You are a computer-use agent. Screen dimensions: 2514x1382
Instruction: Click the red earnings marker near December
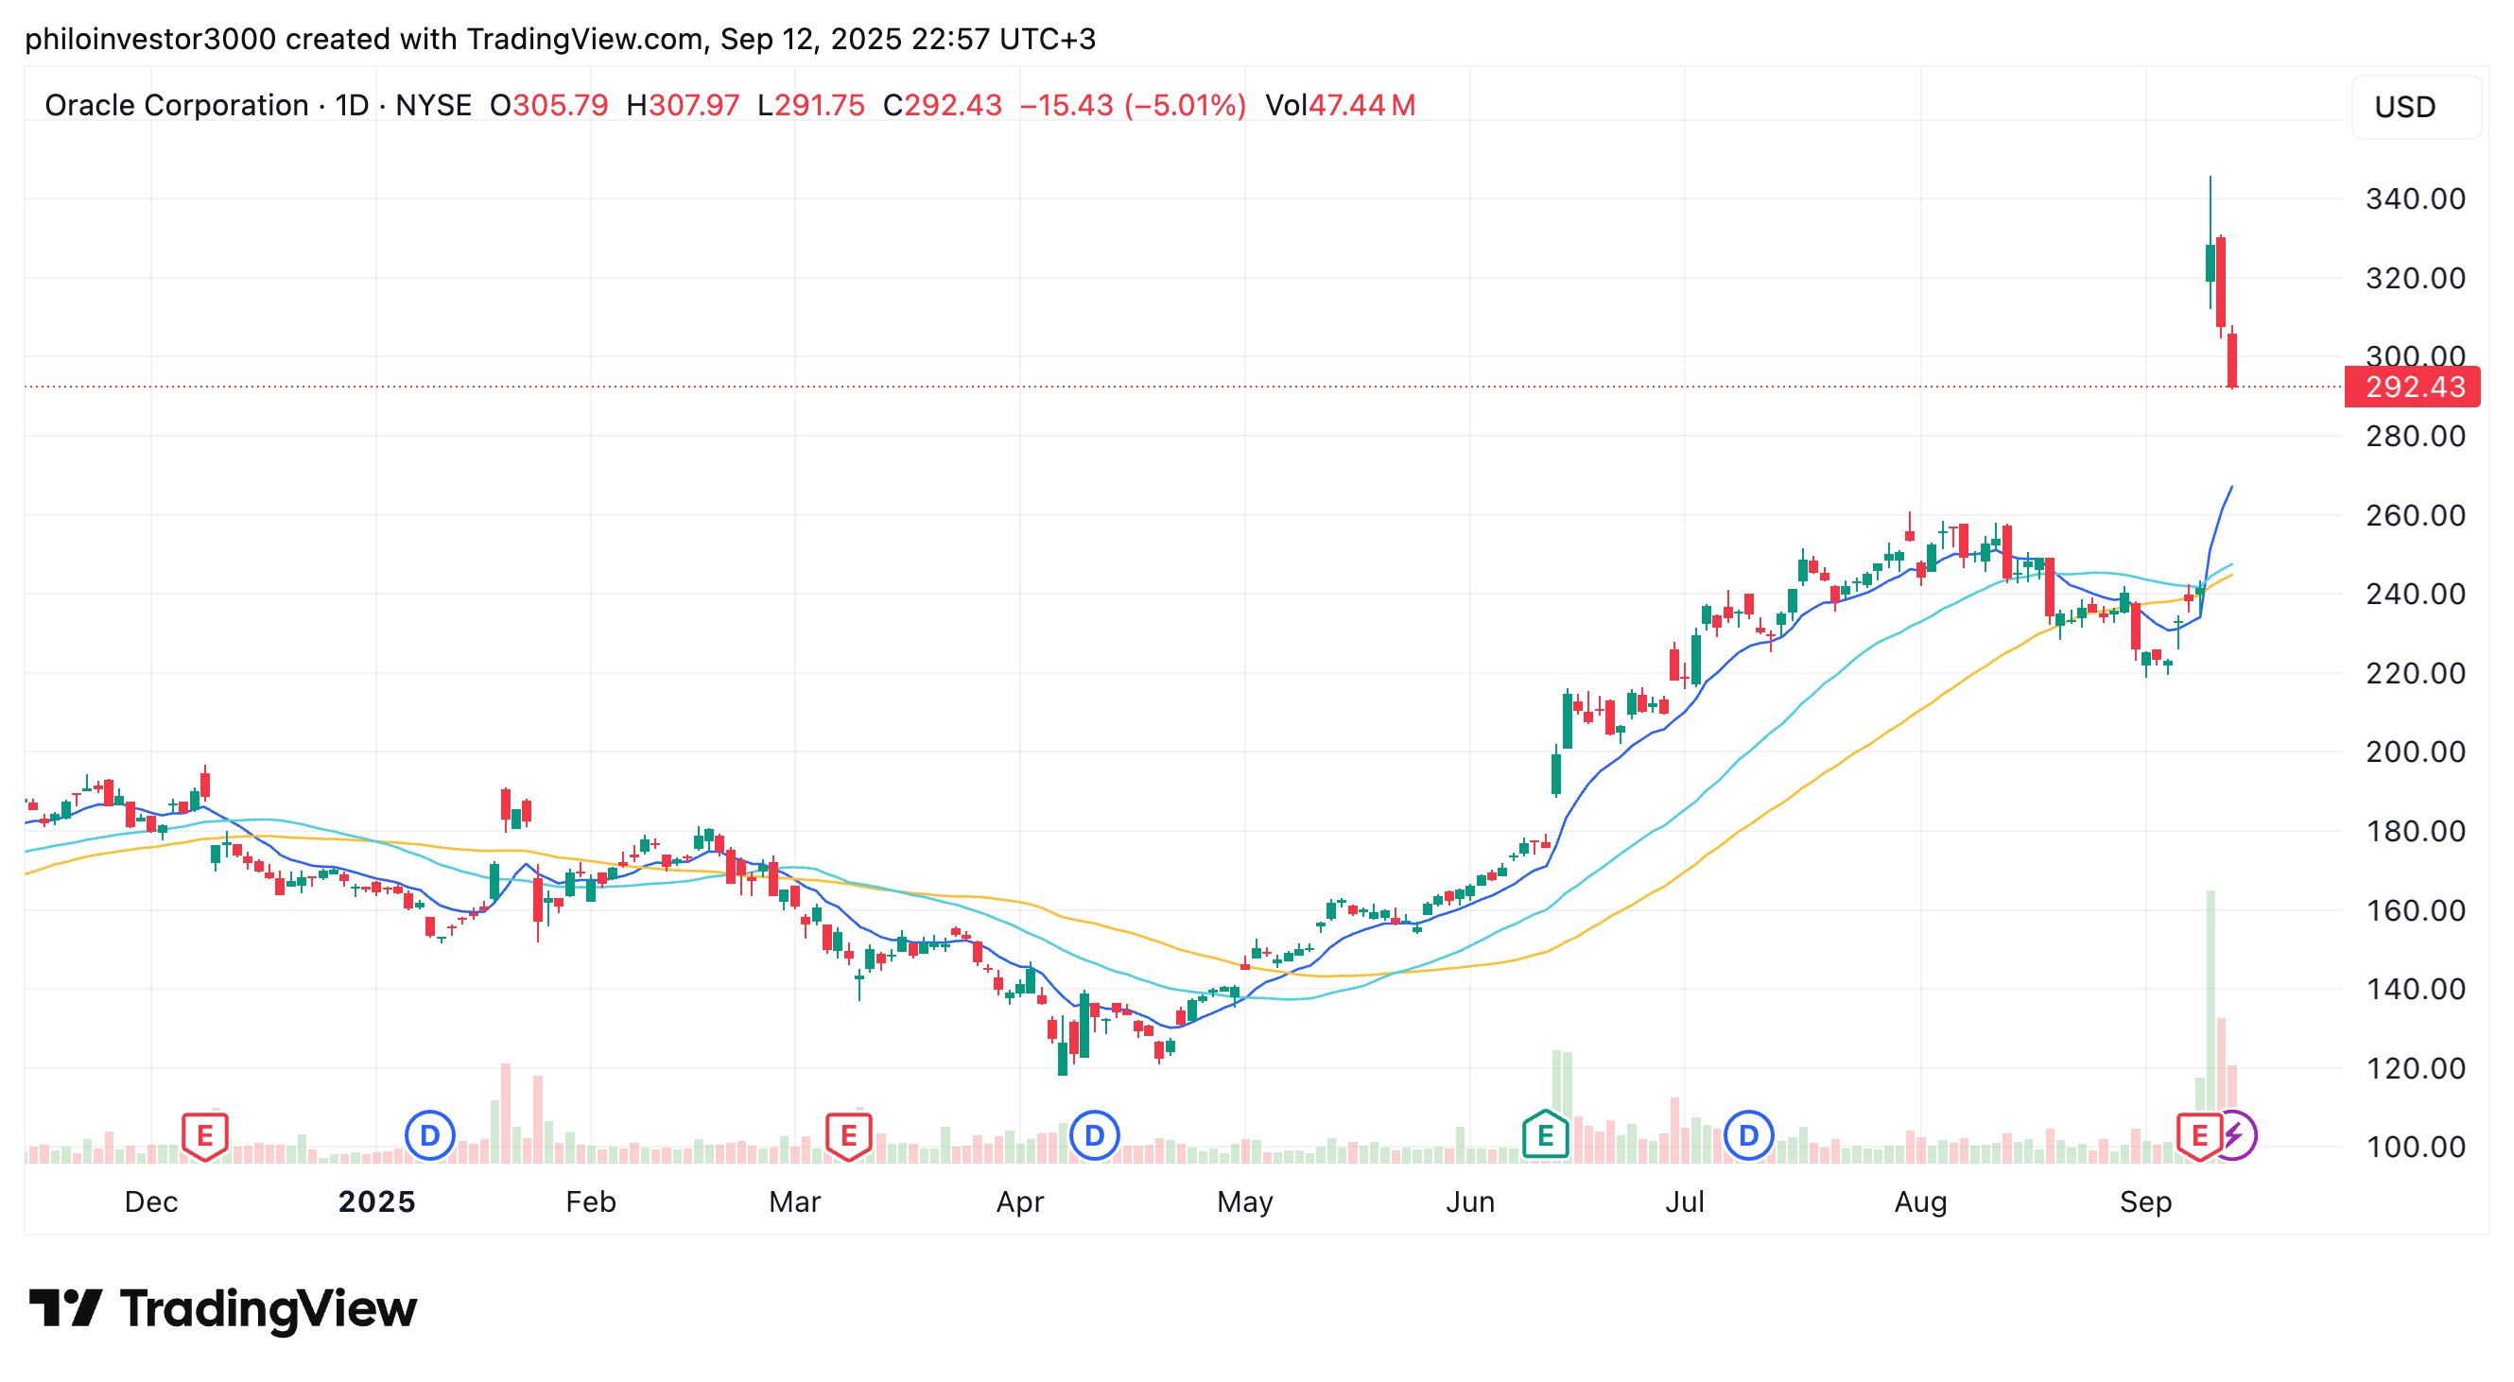pos(205,1135)
